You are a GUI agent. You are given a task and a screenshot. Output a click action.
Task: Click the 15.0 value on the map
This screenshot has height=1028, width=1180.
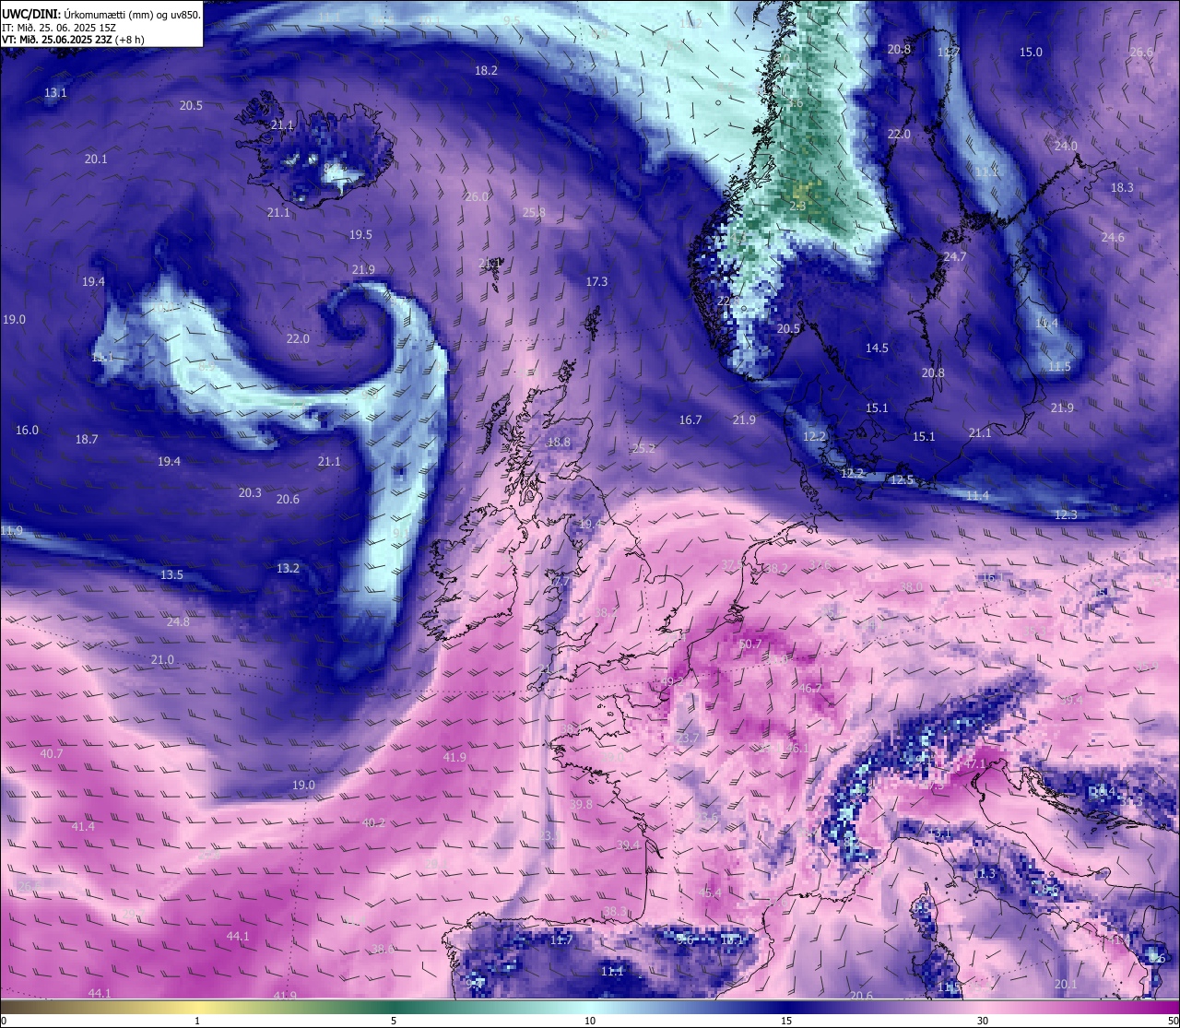[1031, 53]
